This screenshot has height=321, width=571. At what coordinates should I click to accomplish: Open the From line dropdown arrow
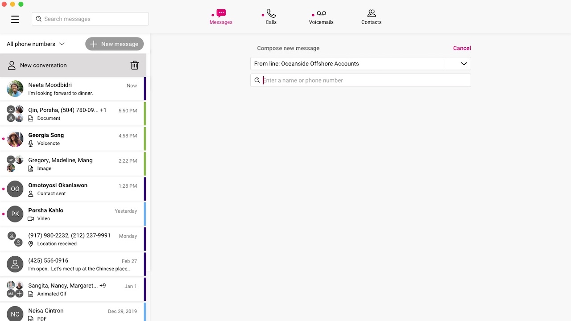(x=463, y=64)
